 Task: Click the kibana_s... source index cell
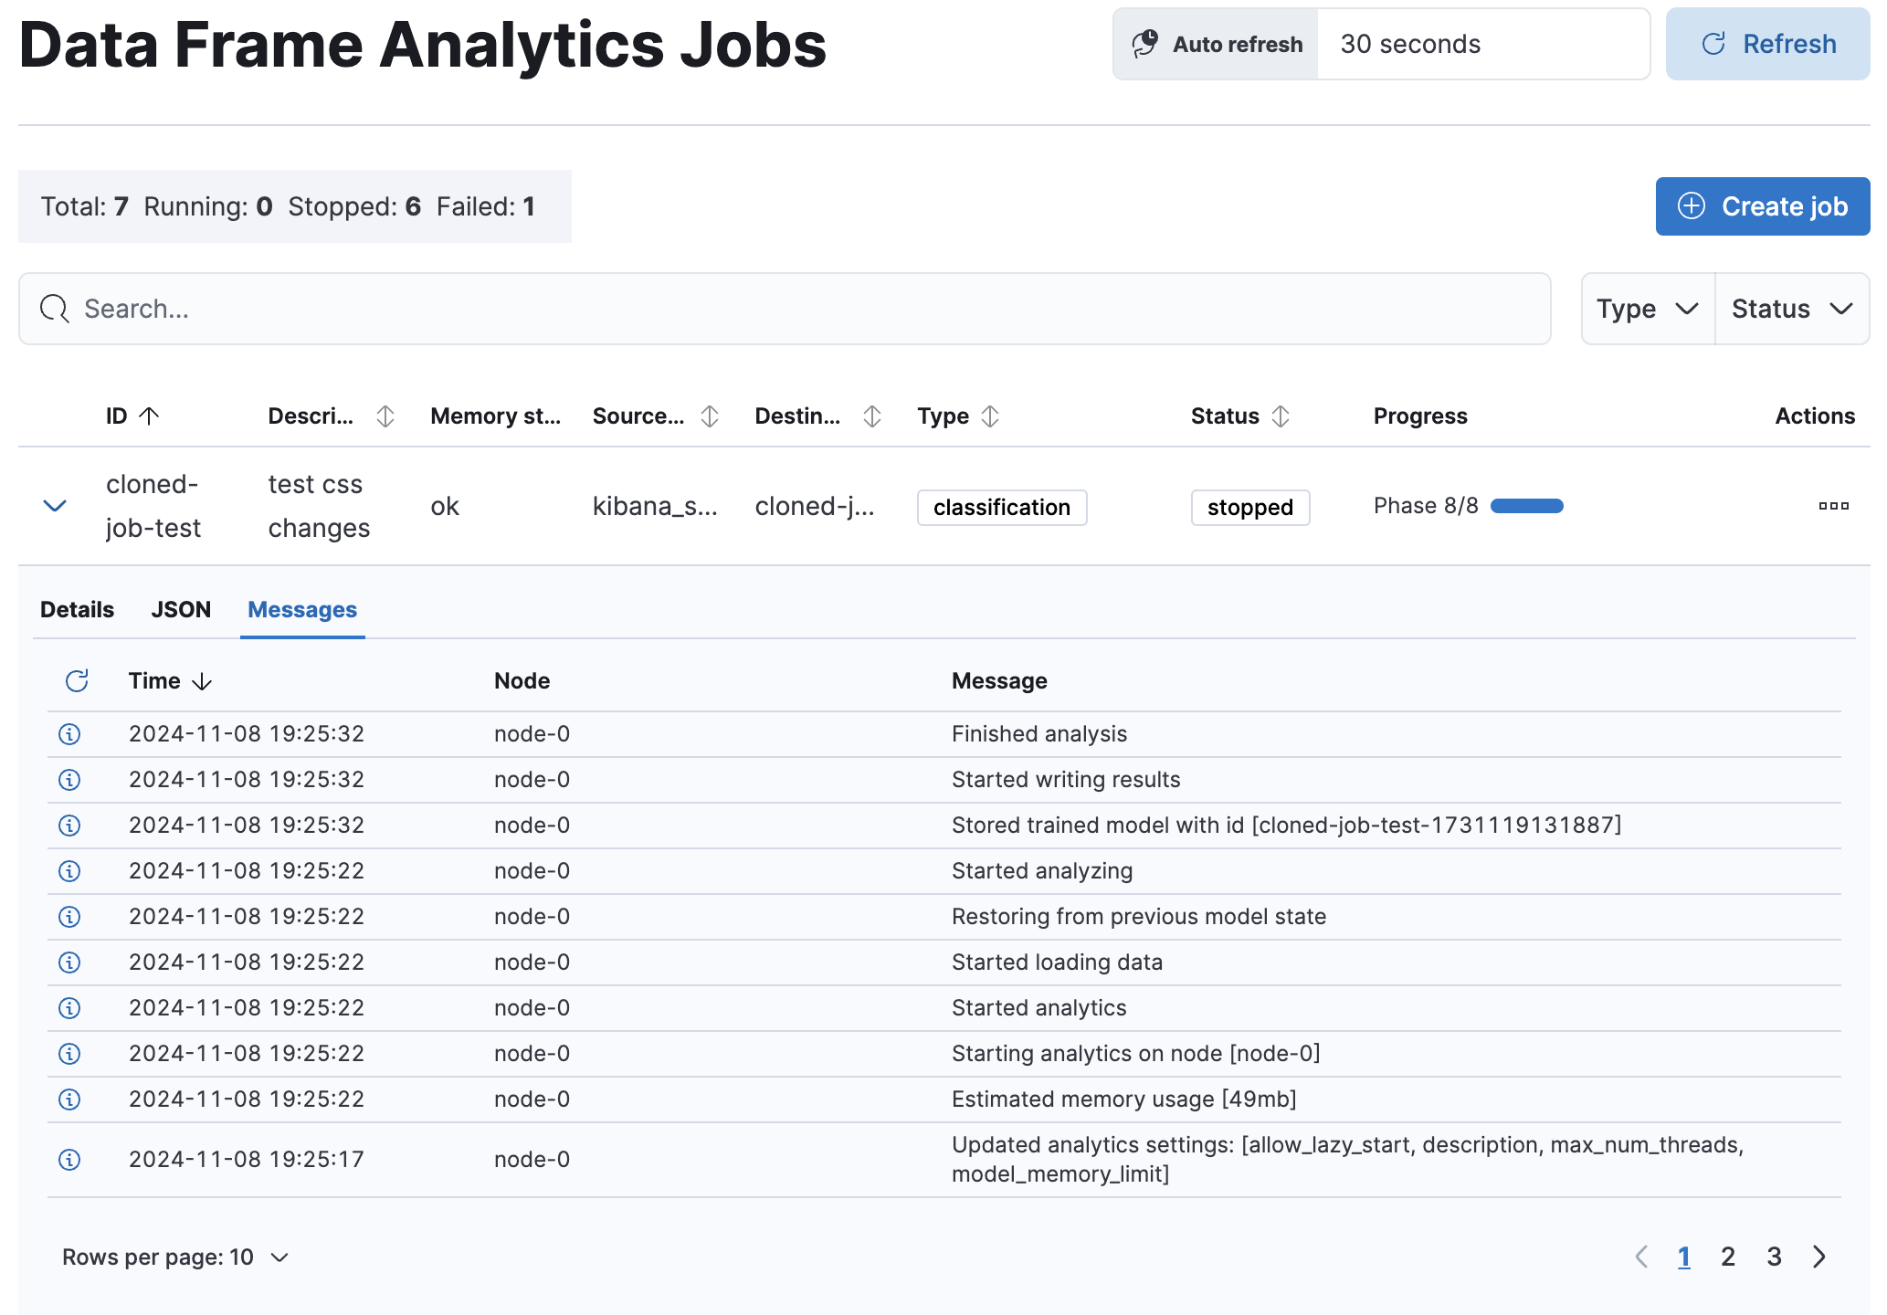point(655,506)
